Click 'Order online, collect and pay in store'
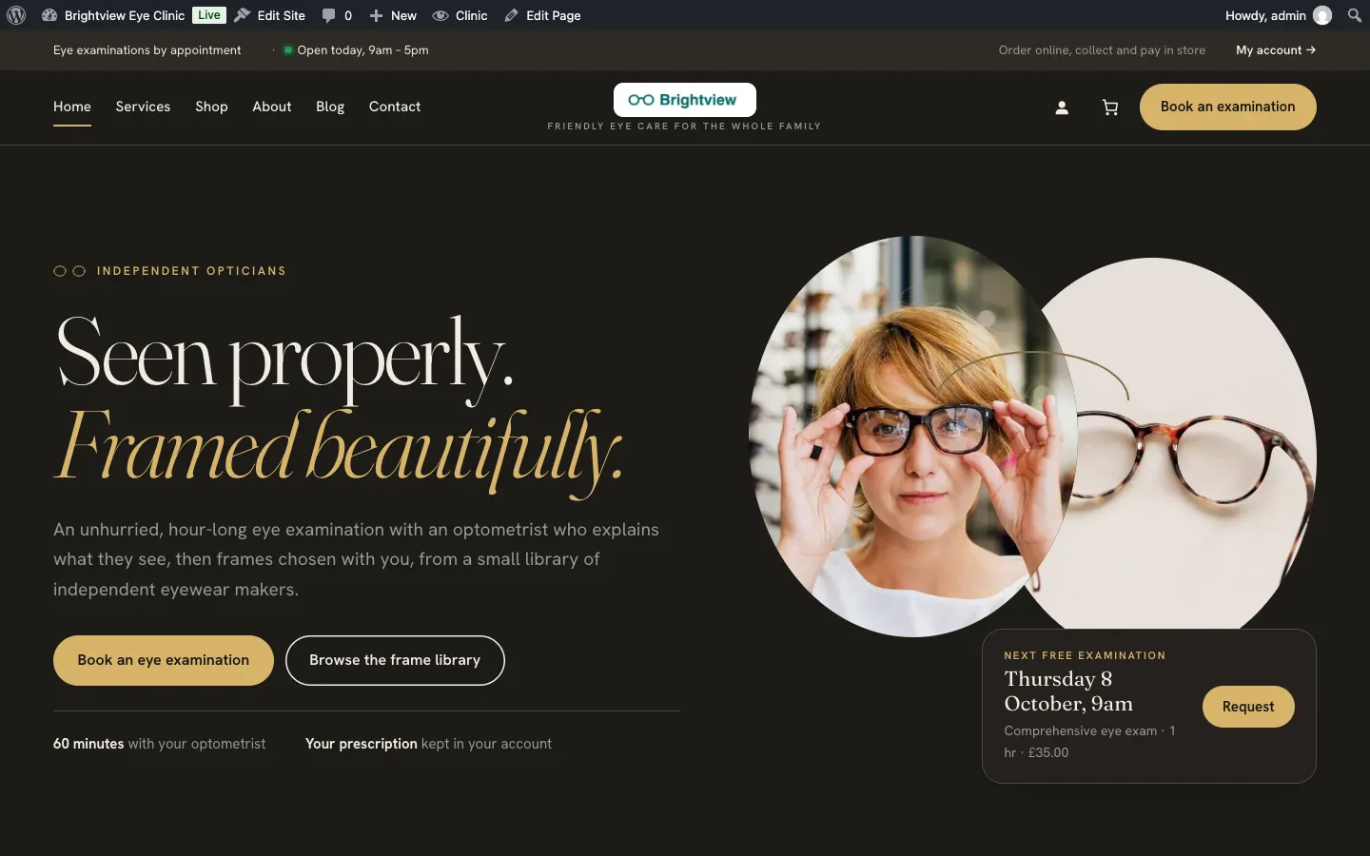The width and height of the screenshot is (1370, 856). [1102, 50]
